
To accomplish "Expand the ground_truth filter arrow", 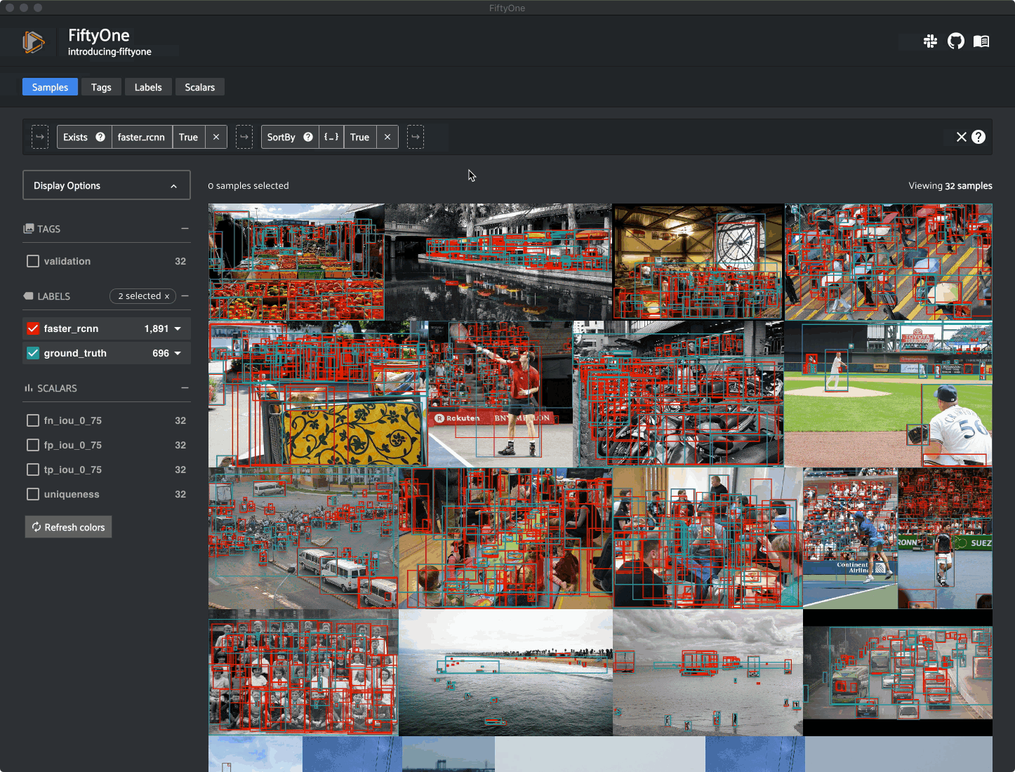I will click(178, 353).
